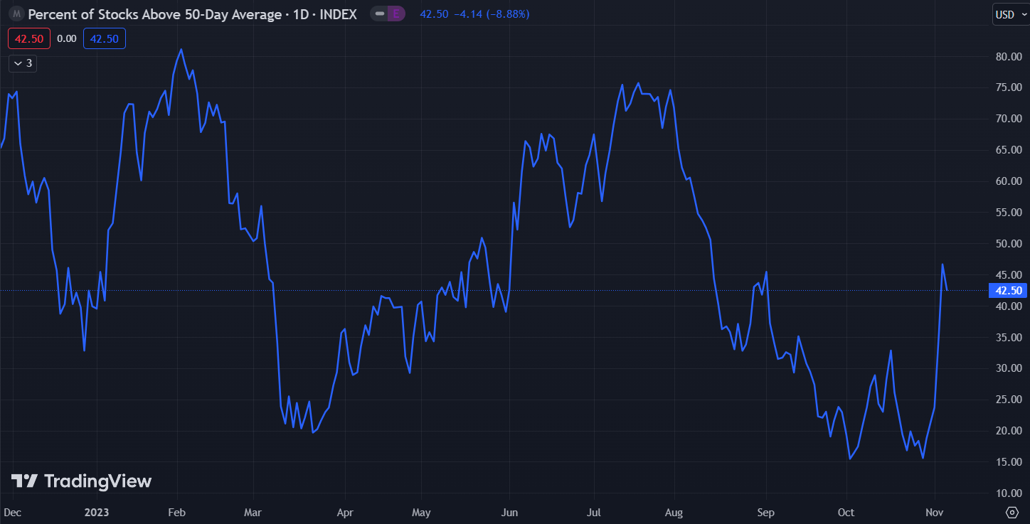The image size is (1030, 524).
Task: Click the Mar label on the time axis
Action: pos(253,512)
